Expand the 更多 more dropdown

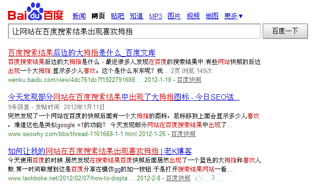(233, 16)
